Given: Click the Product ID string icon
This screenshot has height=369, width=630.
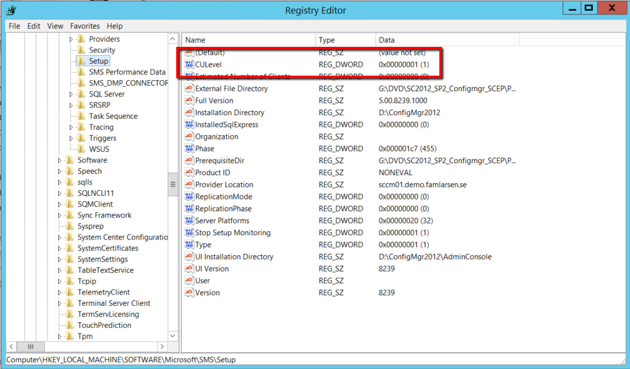Looking at the screenshot, I should click(189, 173).
